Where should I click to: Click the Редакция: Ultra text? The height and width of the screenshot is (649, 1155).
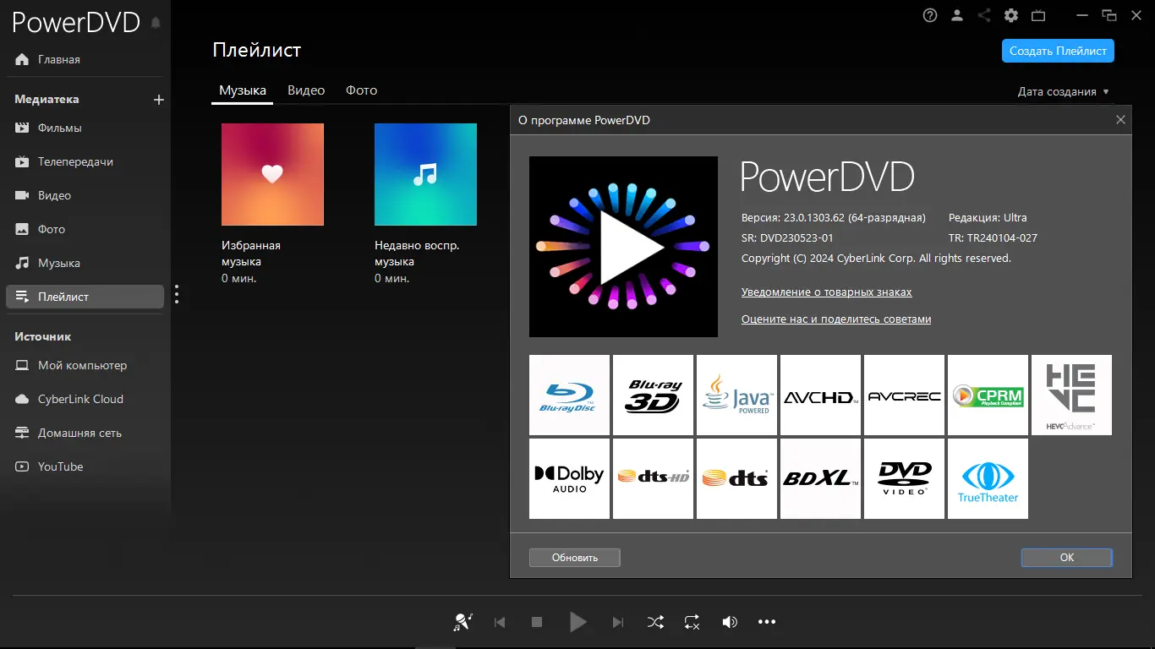(988, 217)
